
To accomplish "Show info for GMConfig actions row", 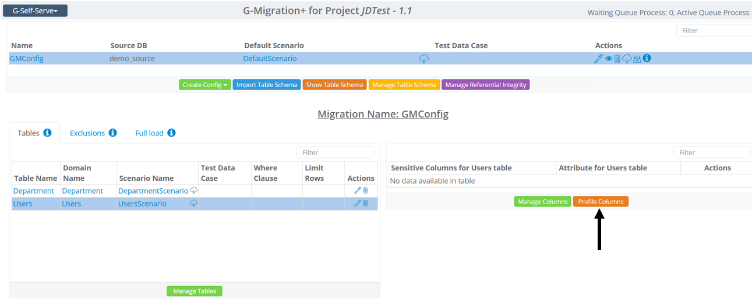I will 647,58.
